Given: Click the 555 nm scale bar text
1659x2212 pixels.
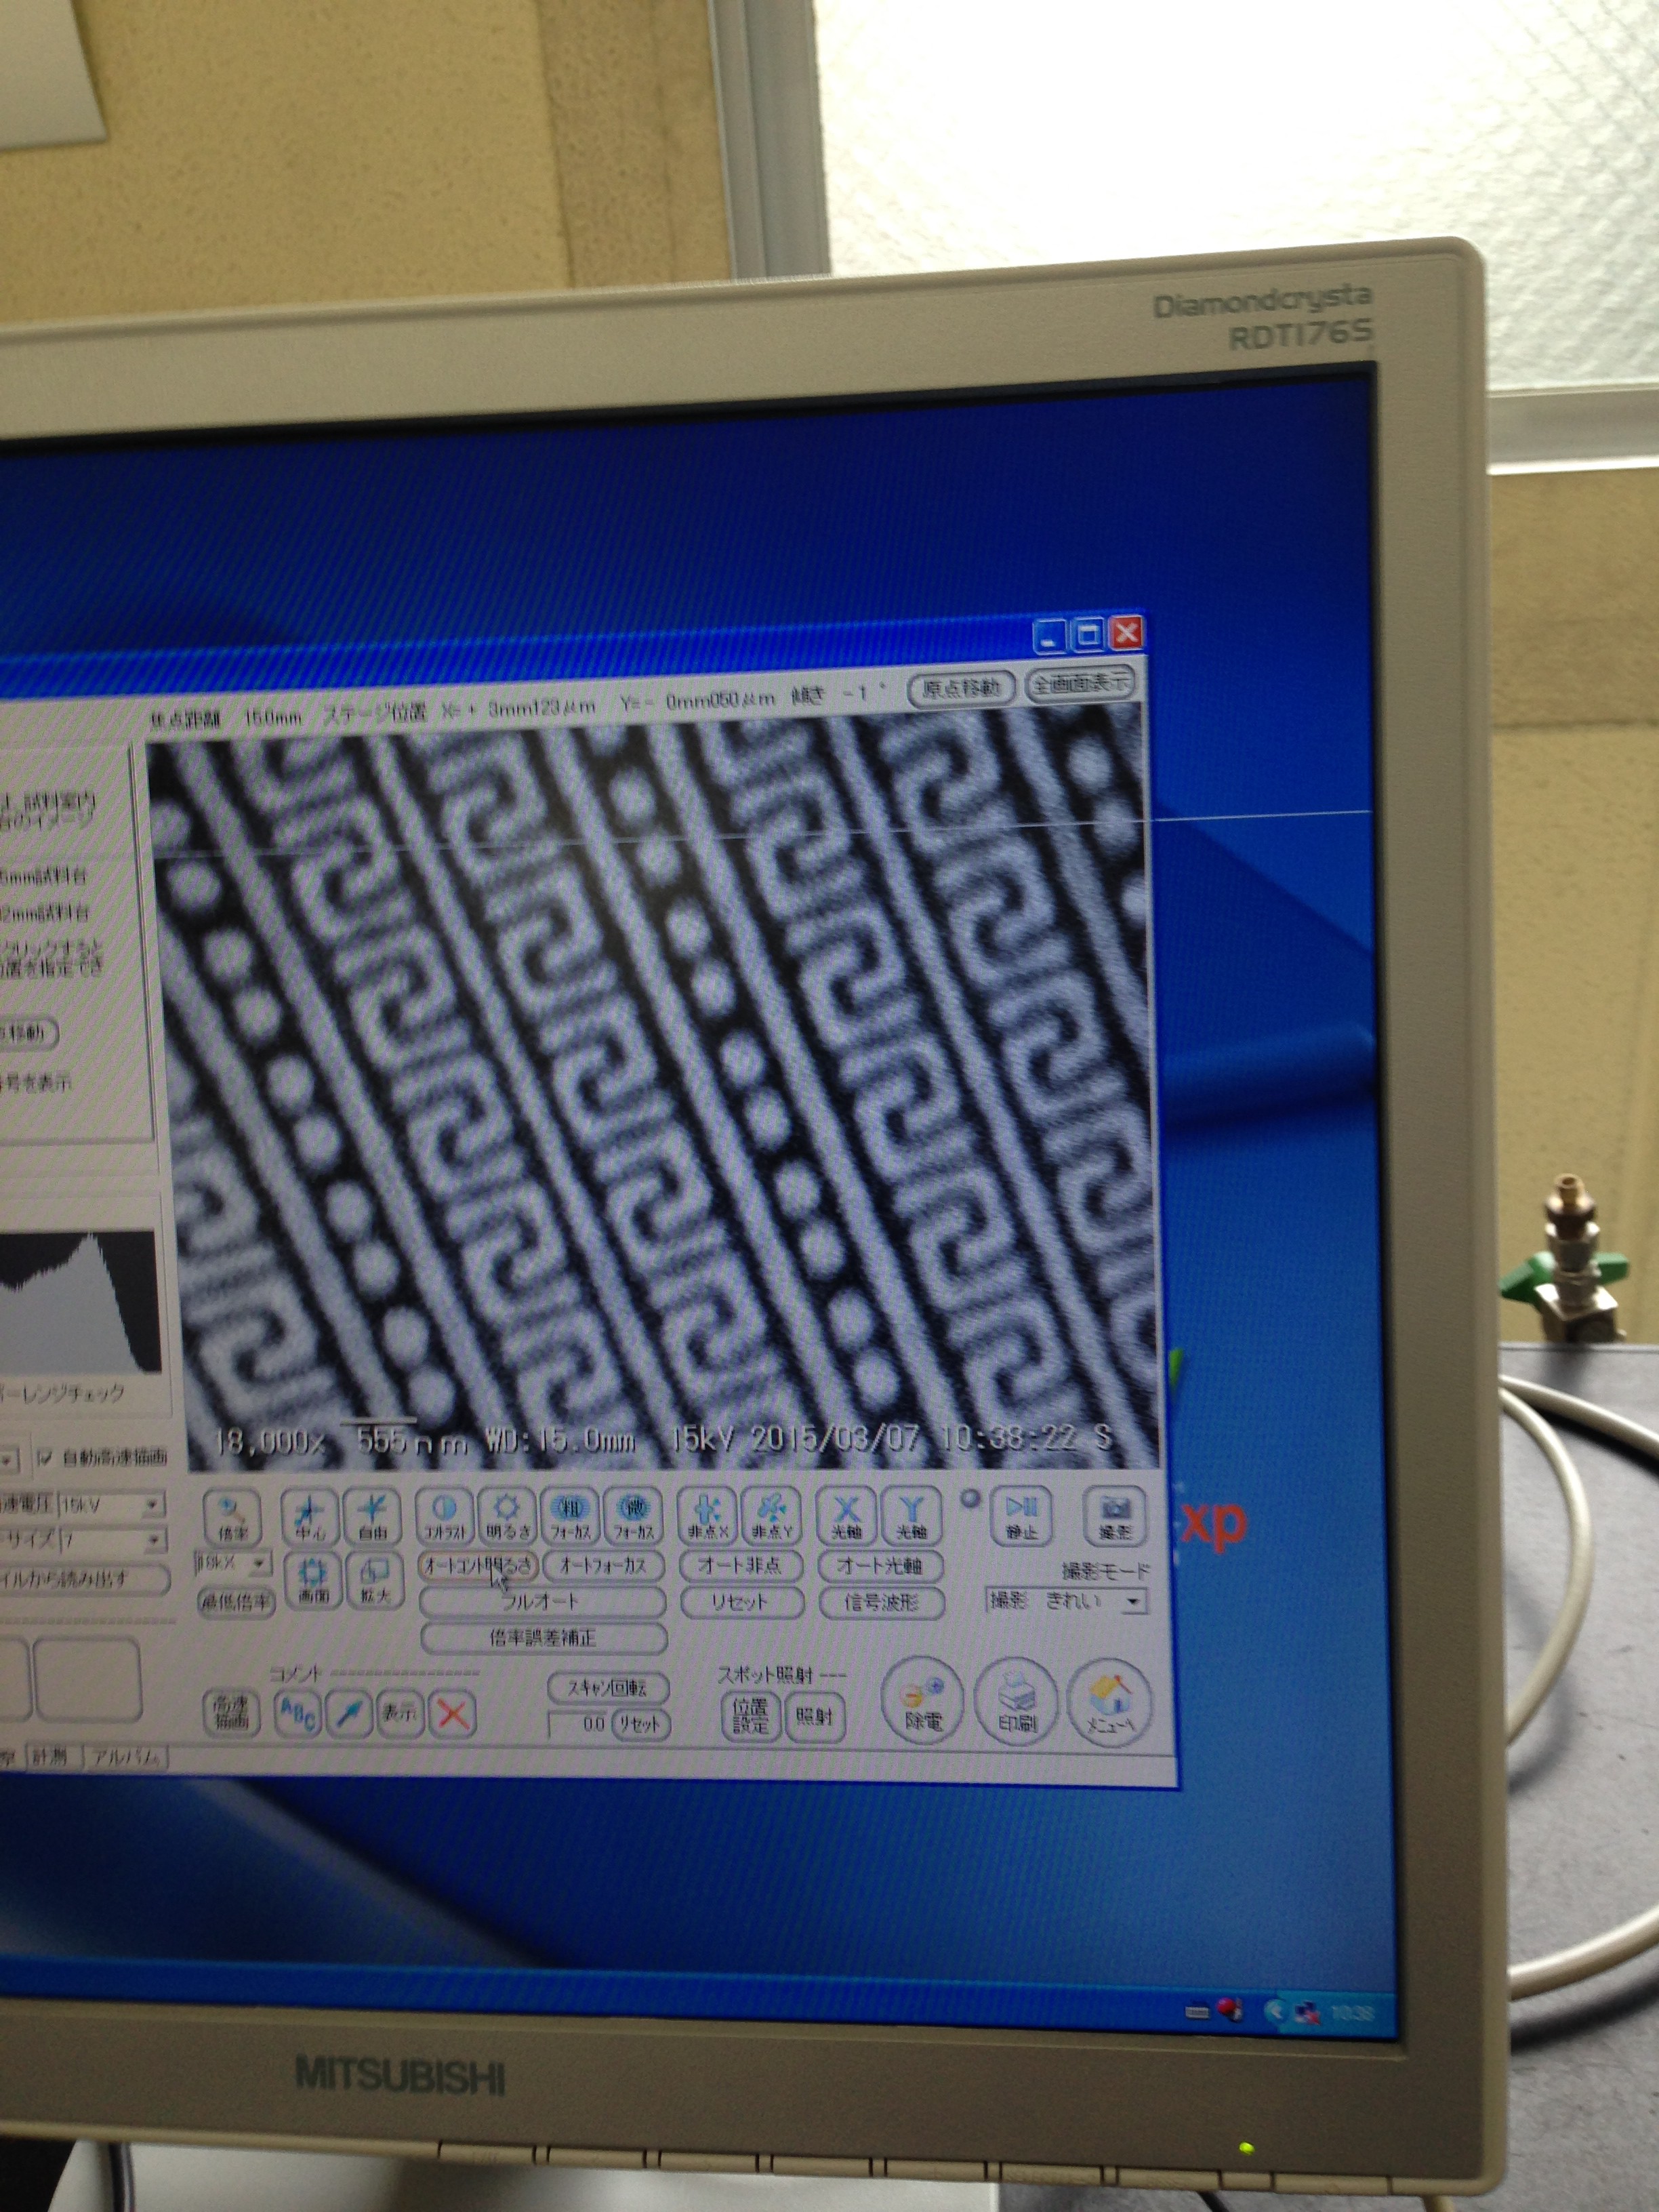Looking at the screenshot, I should coord(412,1442).
